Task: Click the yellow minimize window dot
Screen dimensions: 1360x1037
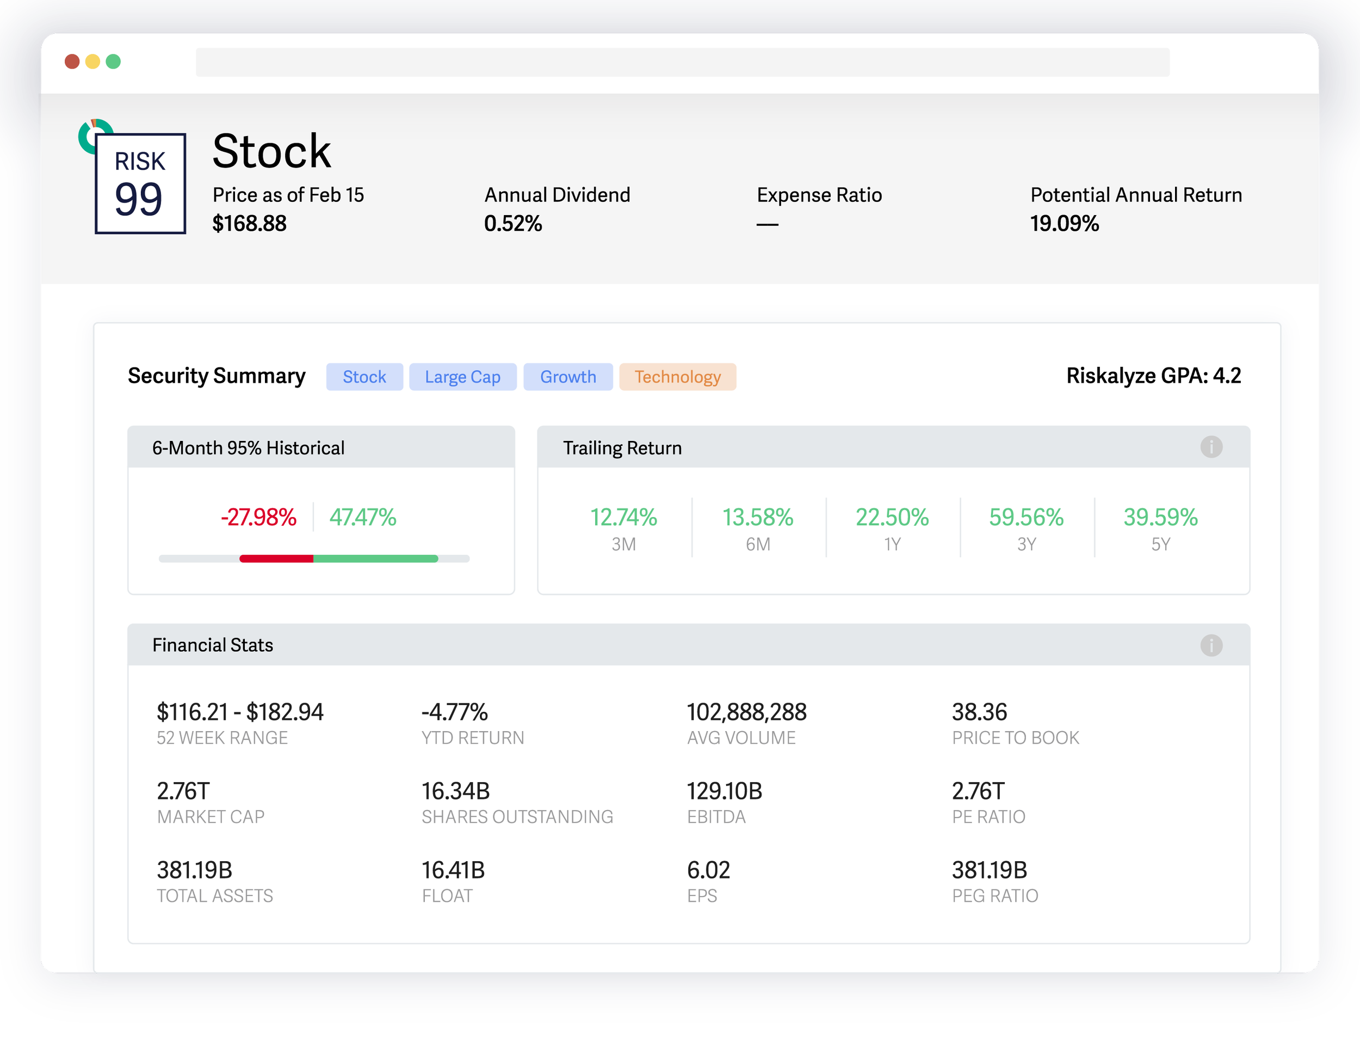Action: (x=92, y=62)
